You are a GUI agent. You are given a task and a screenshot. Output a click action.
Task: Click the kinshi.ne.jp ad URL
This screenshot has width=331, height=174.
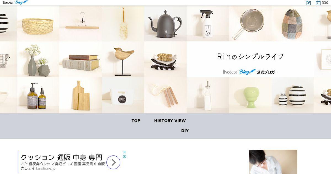click(x=46, y=168)
